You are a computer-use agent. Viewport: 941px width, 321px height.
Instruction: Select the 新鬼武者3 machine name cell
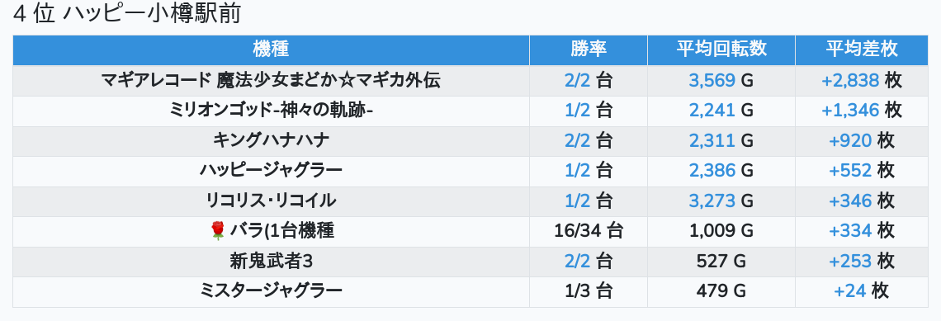click(272, 262)
